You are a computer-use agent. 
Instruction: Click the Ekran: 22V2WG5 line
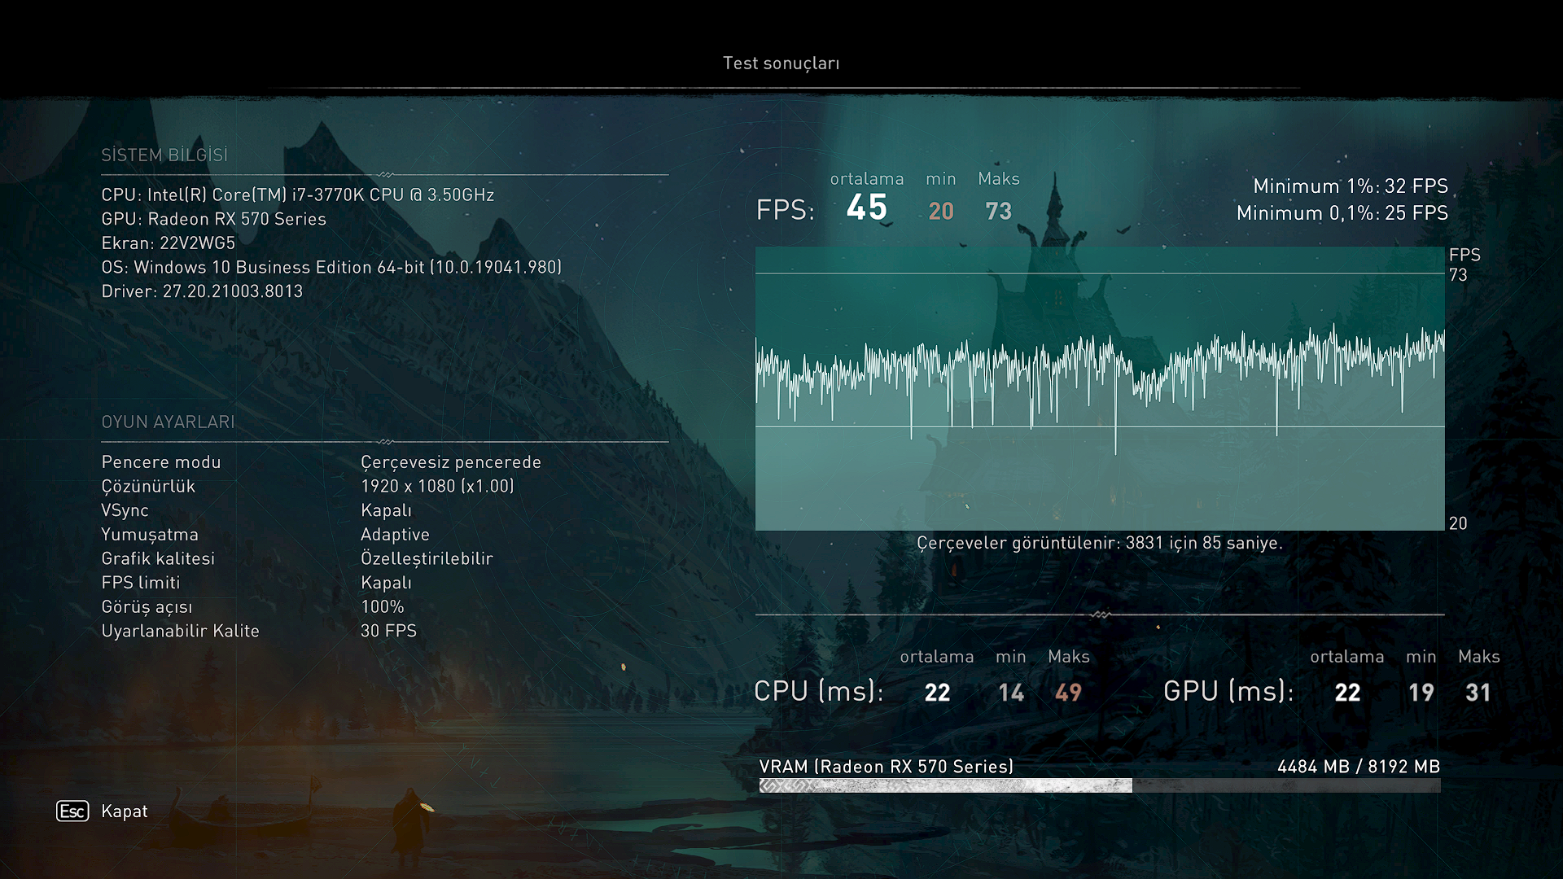[x=169, y=243]
